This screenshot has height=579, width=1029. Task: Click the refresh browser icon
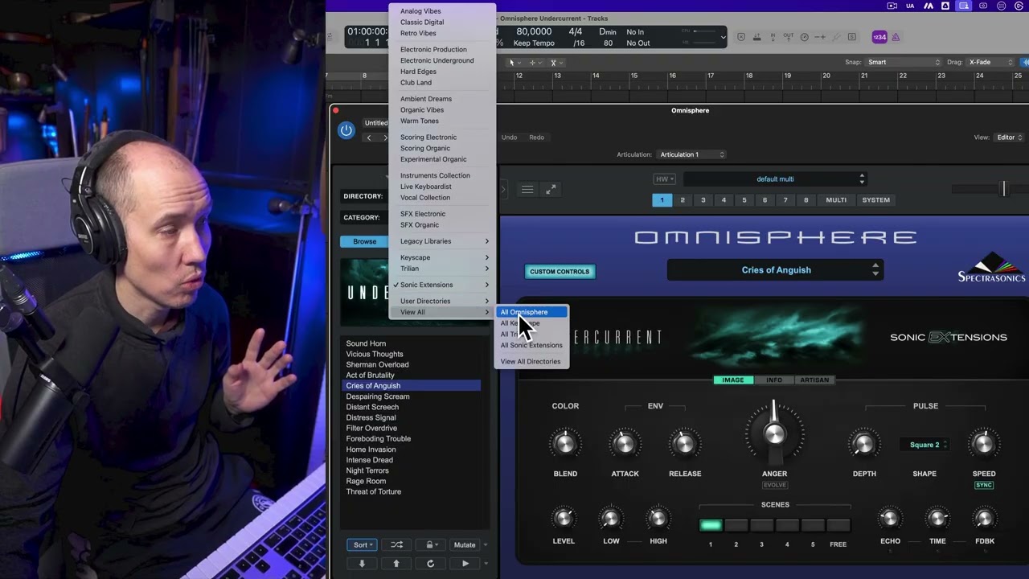coord(431,564)
